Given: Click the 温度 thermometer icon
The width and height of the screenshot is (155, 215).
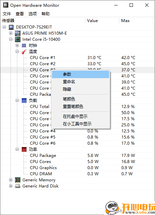Looking at the screenshot, I should click(x=24, y=52).
